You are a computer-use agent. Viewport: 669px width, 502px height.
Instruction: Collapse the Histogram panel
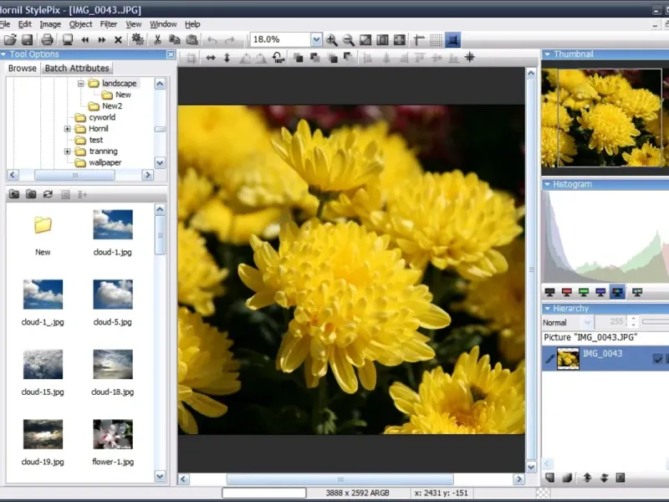[x=548, y=184]
